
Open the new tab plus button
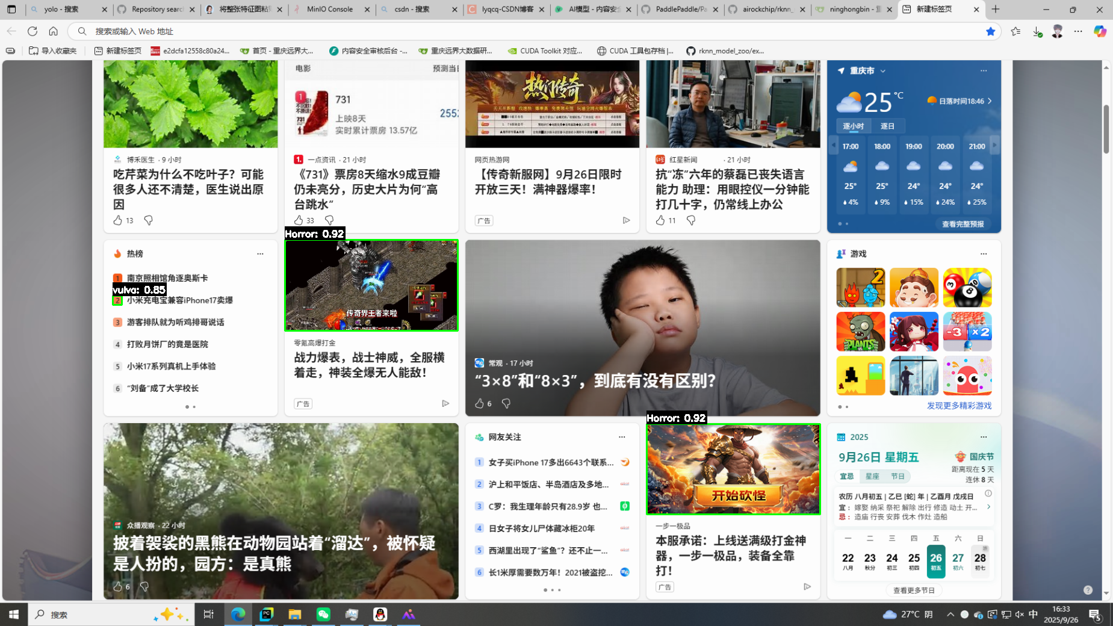coord(996,9)
